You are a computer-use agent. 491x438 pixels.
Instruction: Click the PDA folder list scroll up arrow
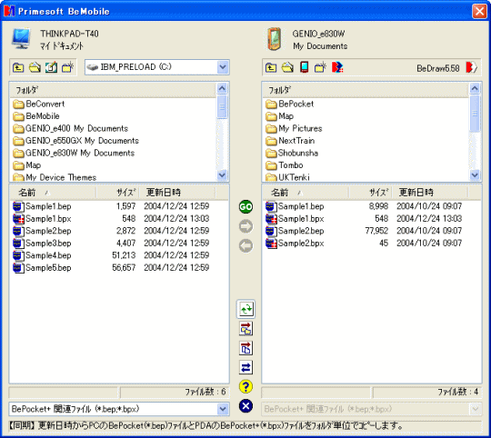[x=475, y=88]
